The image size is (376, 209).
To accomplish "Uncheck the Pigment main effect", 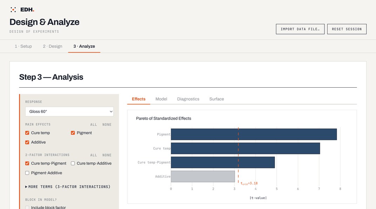I will coord(73,133).
